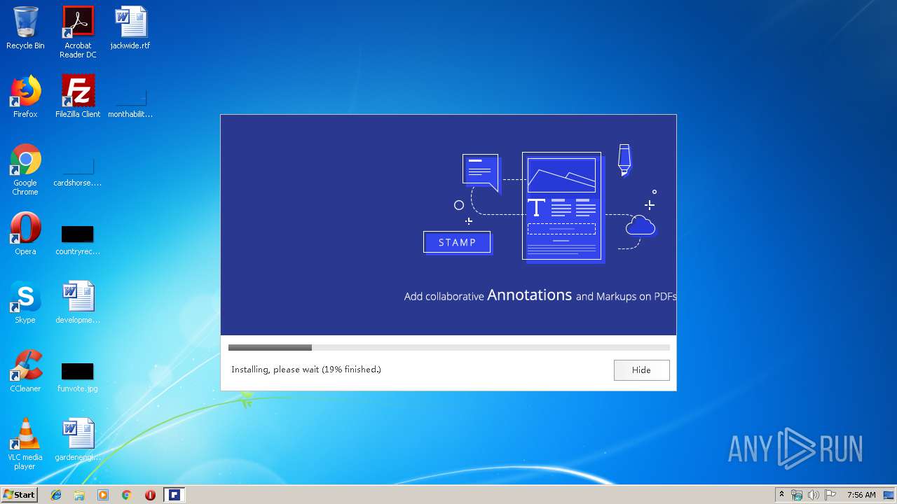
Task: Open the Recycle Bin desktop icon
Action: (x=25, y=28)
